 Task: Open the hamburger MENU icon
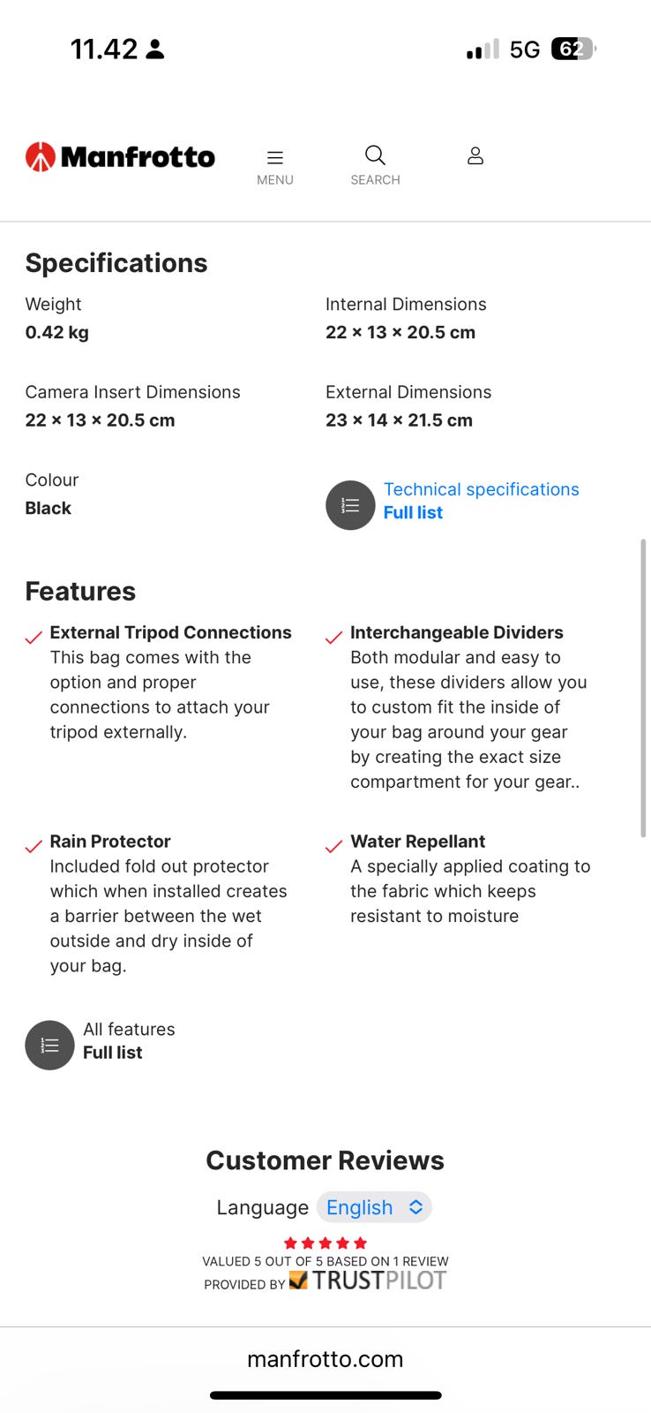click(x=275, y=158)
